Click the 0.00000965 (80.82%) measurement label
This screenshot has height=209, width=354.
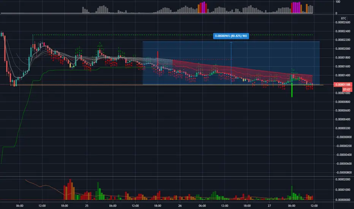click(231, 36)
